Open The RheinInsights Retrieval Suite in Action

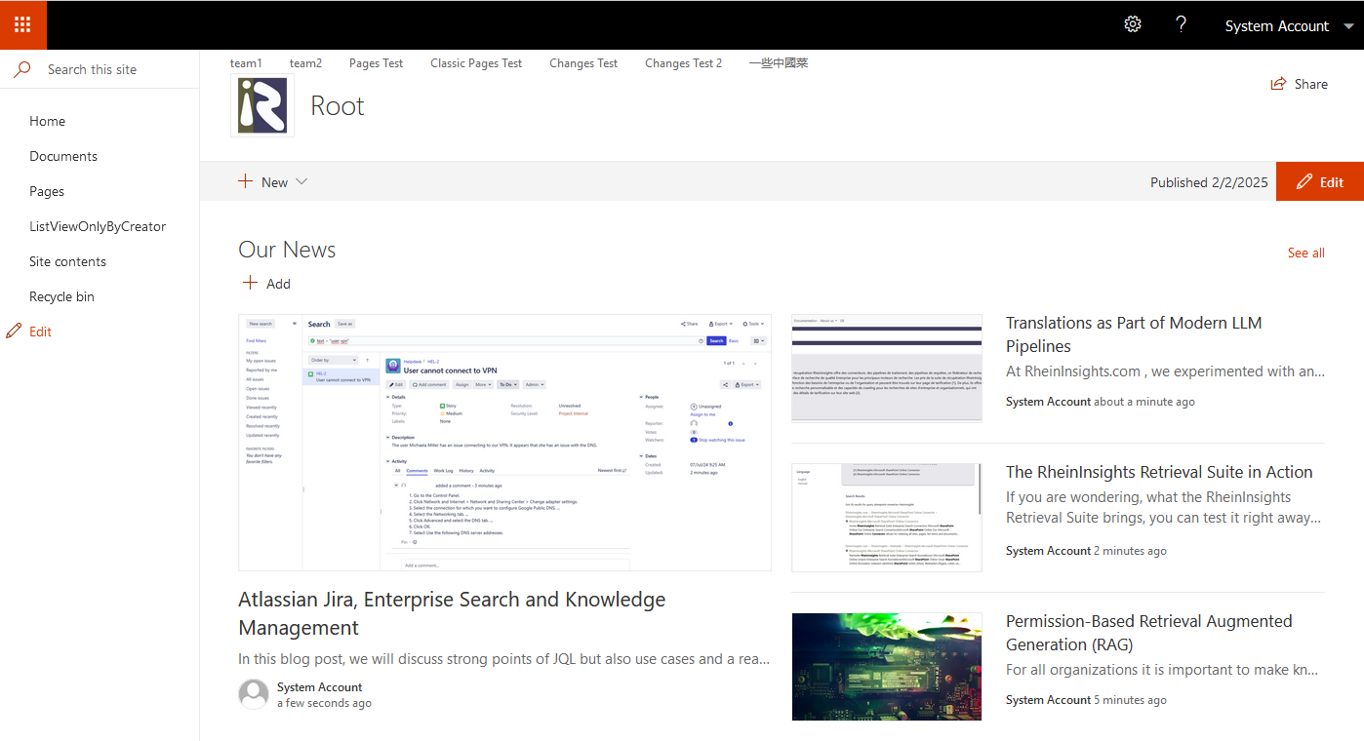coord(1159,472)
